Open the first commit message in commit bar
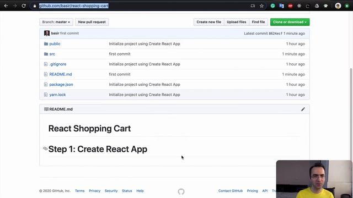The height and width of the screenshot is (198, 353). click(69, 33)
